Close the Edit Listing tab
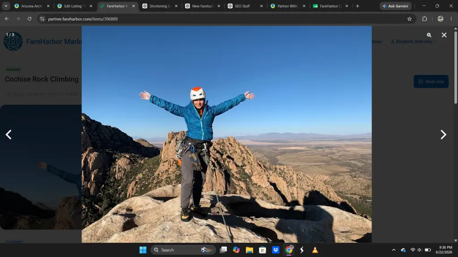458x257 pixels. pyautogui.click(x=91, y=6)
